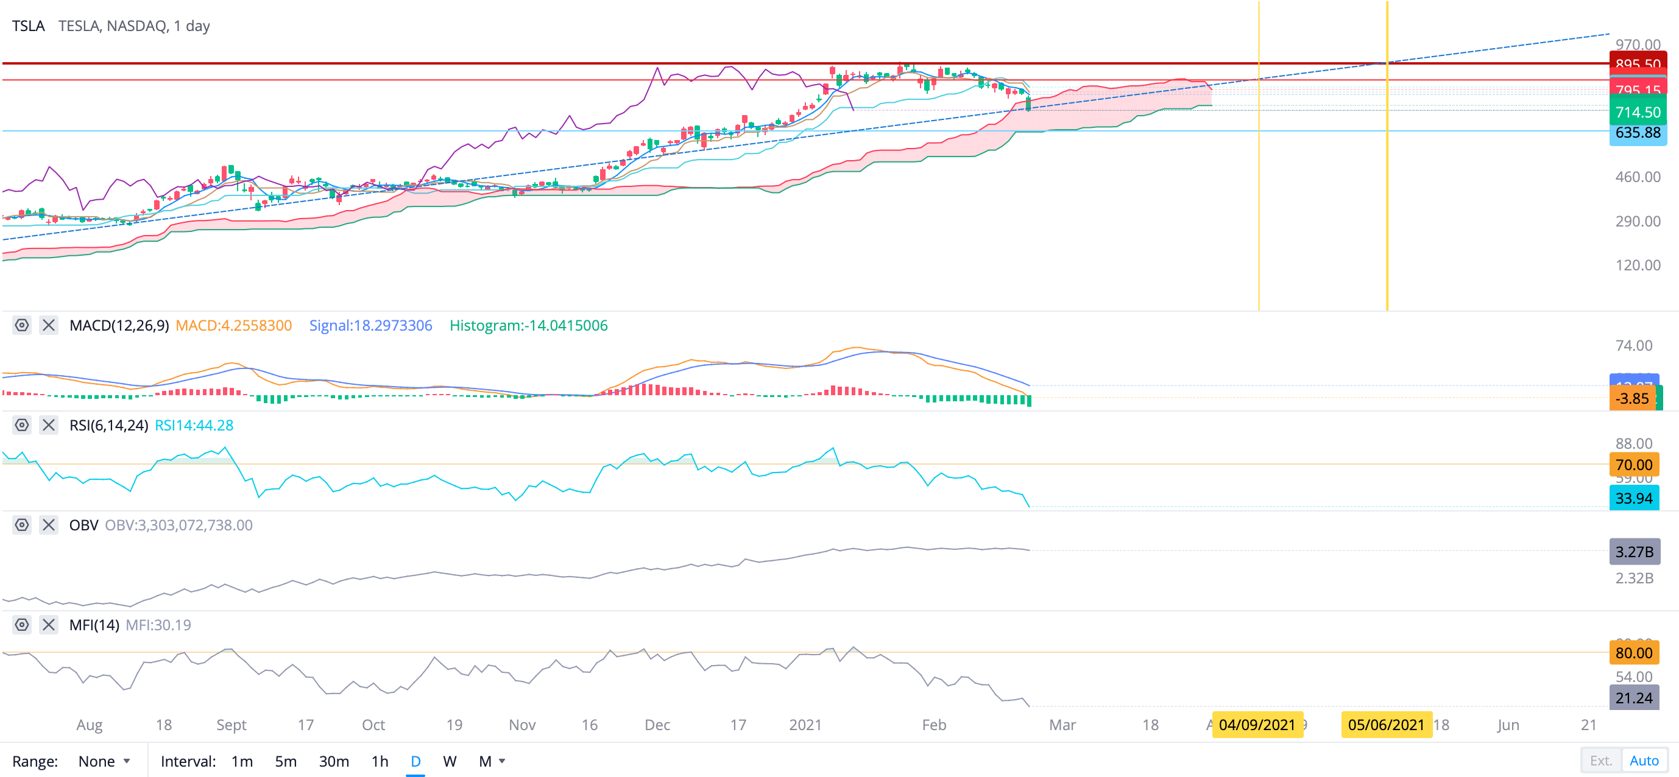This screenshot has width=1679, height=777.
Task: Click the TESLA, NASDAQ, 1 day title
Action: tap(133, 26)
